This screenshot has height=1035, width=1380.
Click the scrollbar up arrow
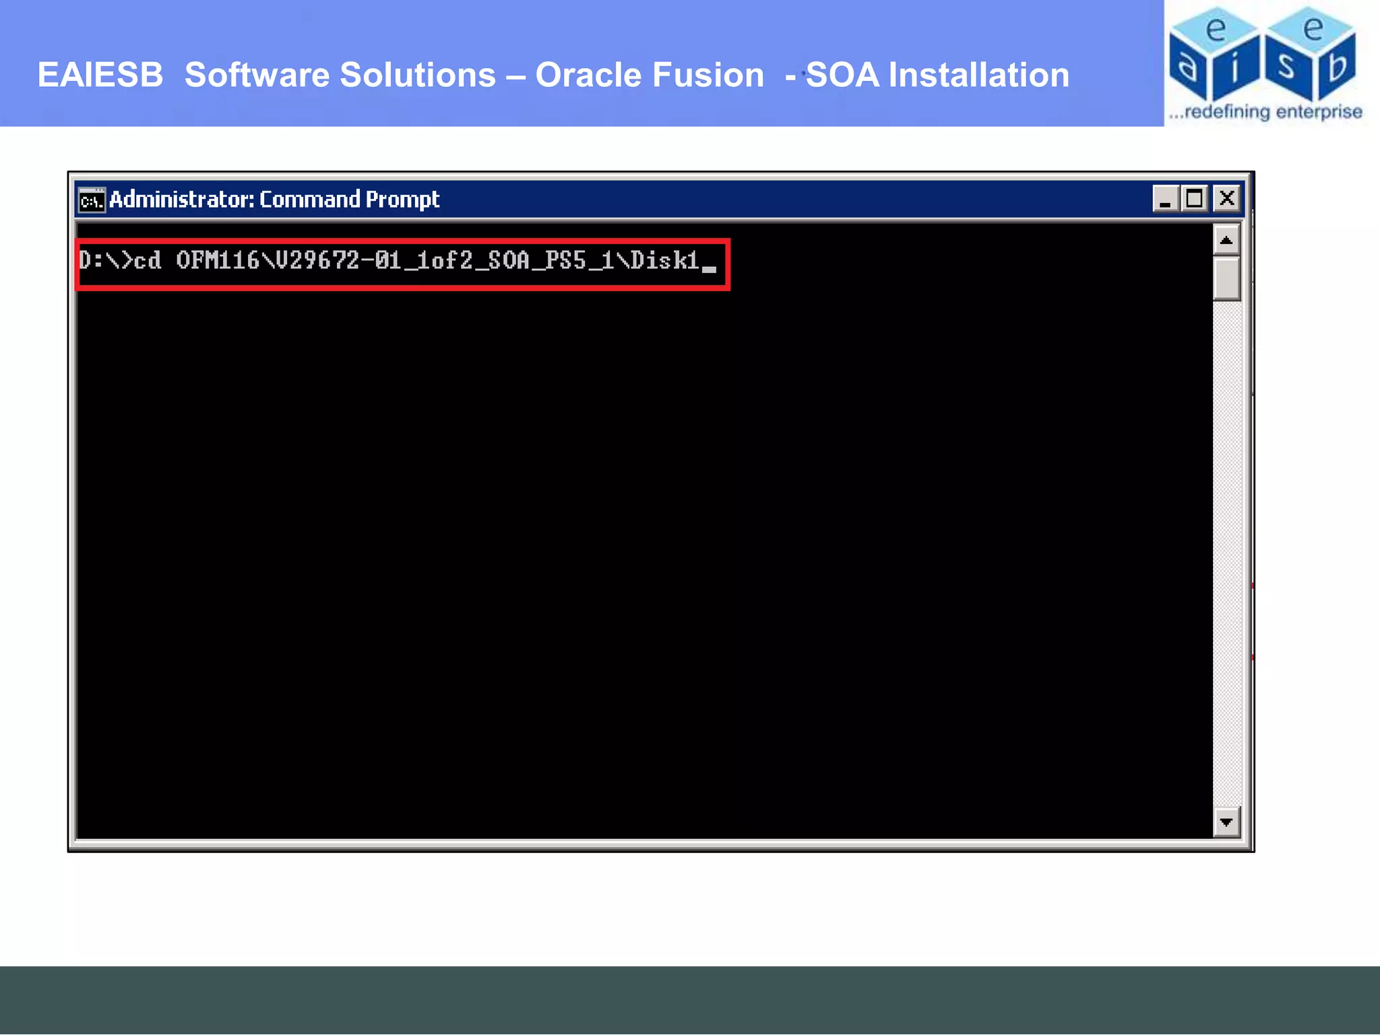[1226, 240]
